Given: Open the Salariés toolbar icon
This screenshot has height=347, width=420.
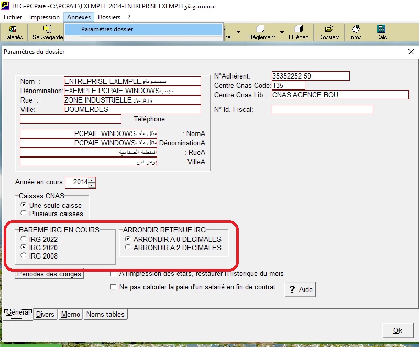Looking at the screenshot, I should point(13,32).
